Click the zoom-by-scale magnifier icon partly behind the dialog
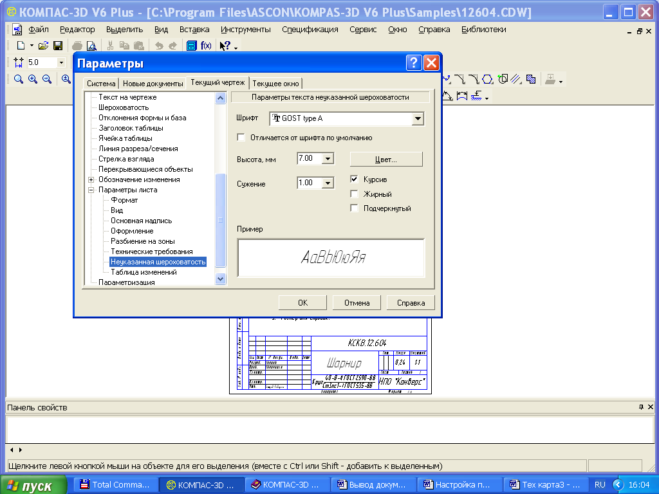 tap(66, 79)
